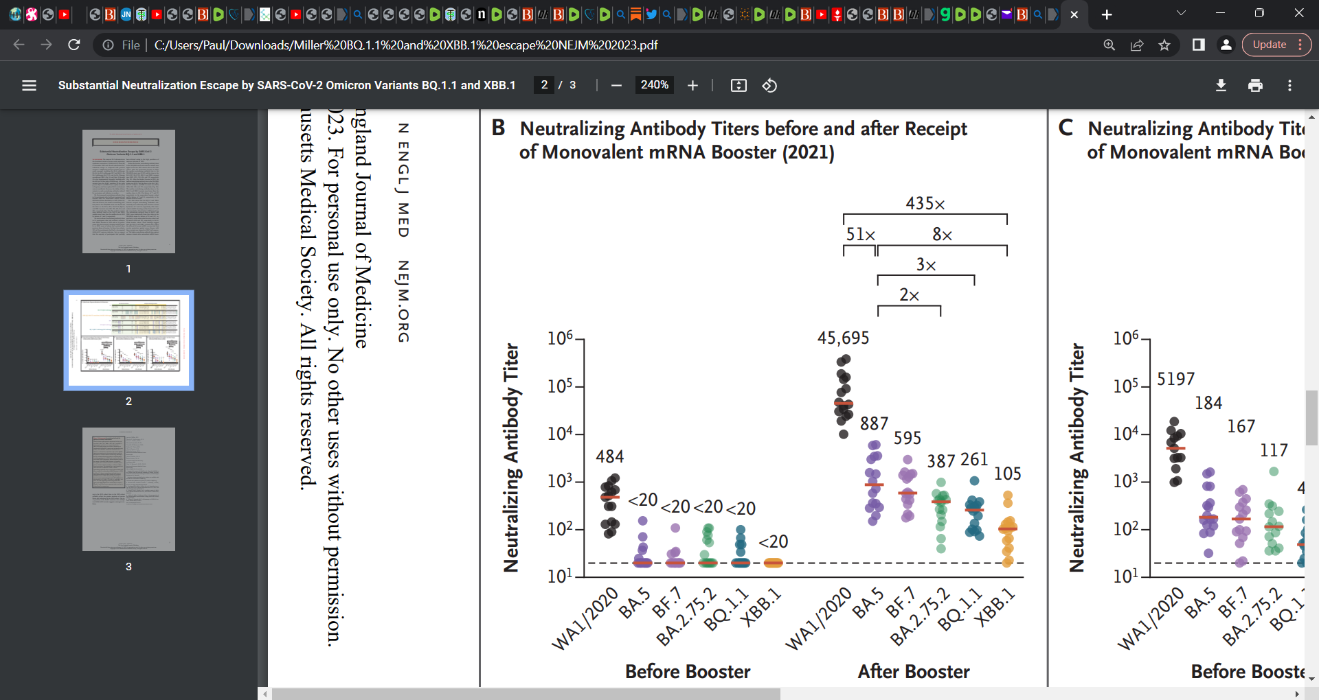Download the PDF file
This screenshot has height=700, width=1319.
click(x=1221, y=85)
